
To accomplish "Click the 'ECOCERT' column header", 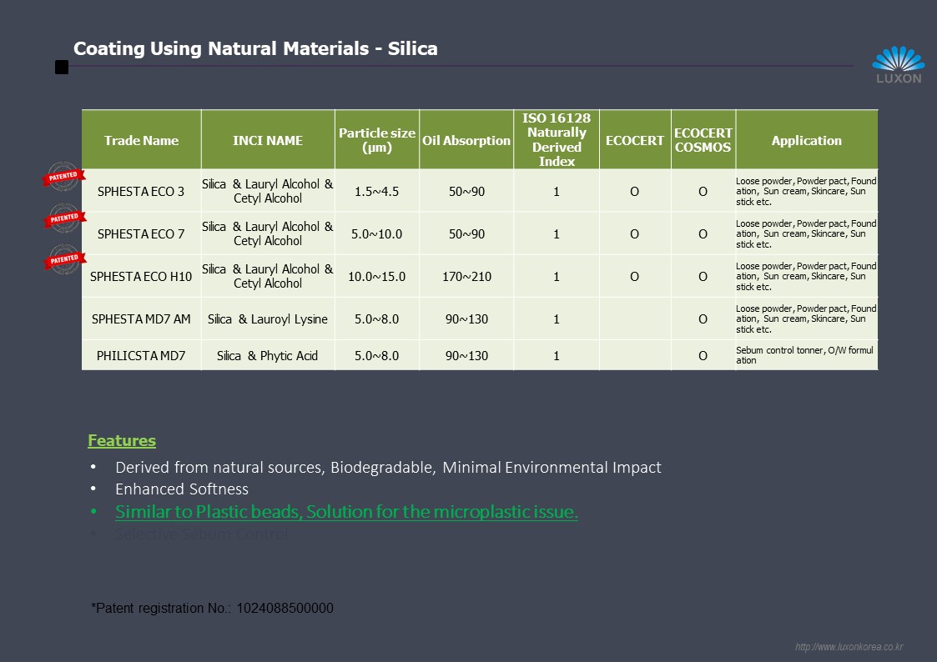I will coord(635,140).
